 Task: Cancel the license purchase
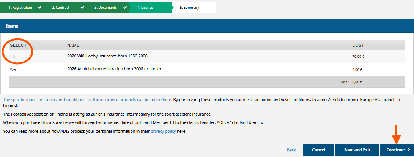coord(318,150)
